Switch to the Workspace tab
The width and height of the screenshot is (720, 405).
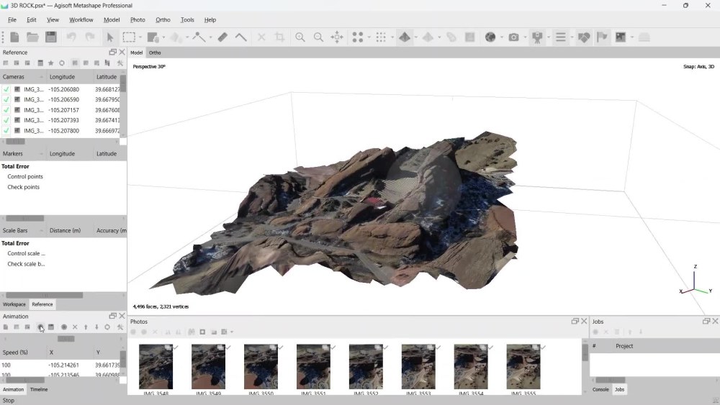click(14, 304)
